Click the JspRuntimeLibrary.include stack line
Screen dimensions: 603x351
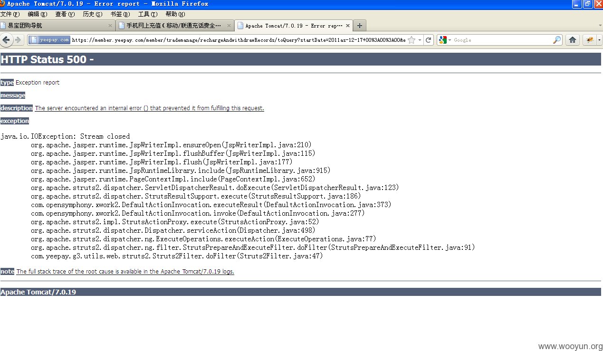click(181, 171)
